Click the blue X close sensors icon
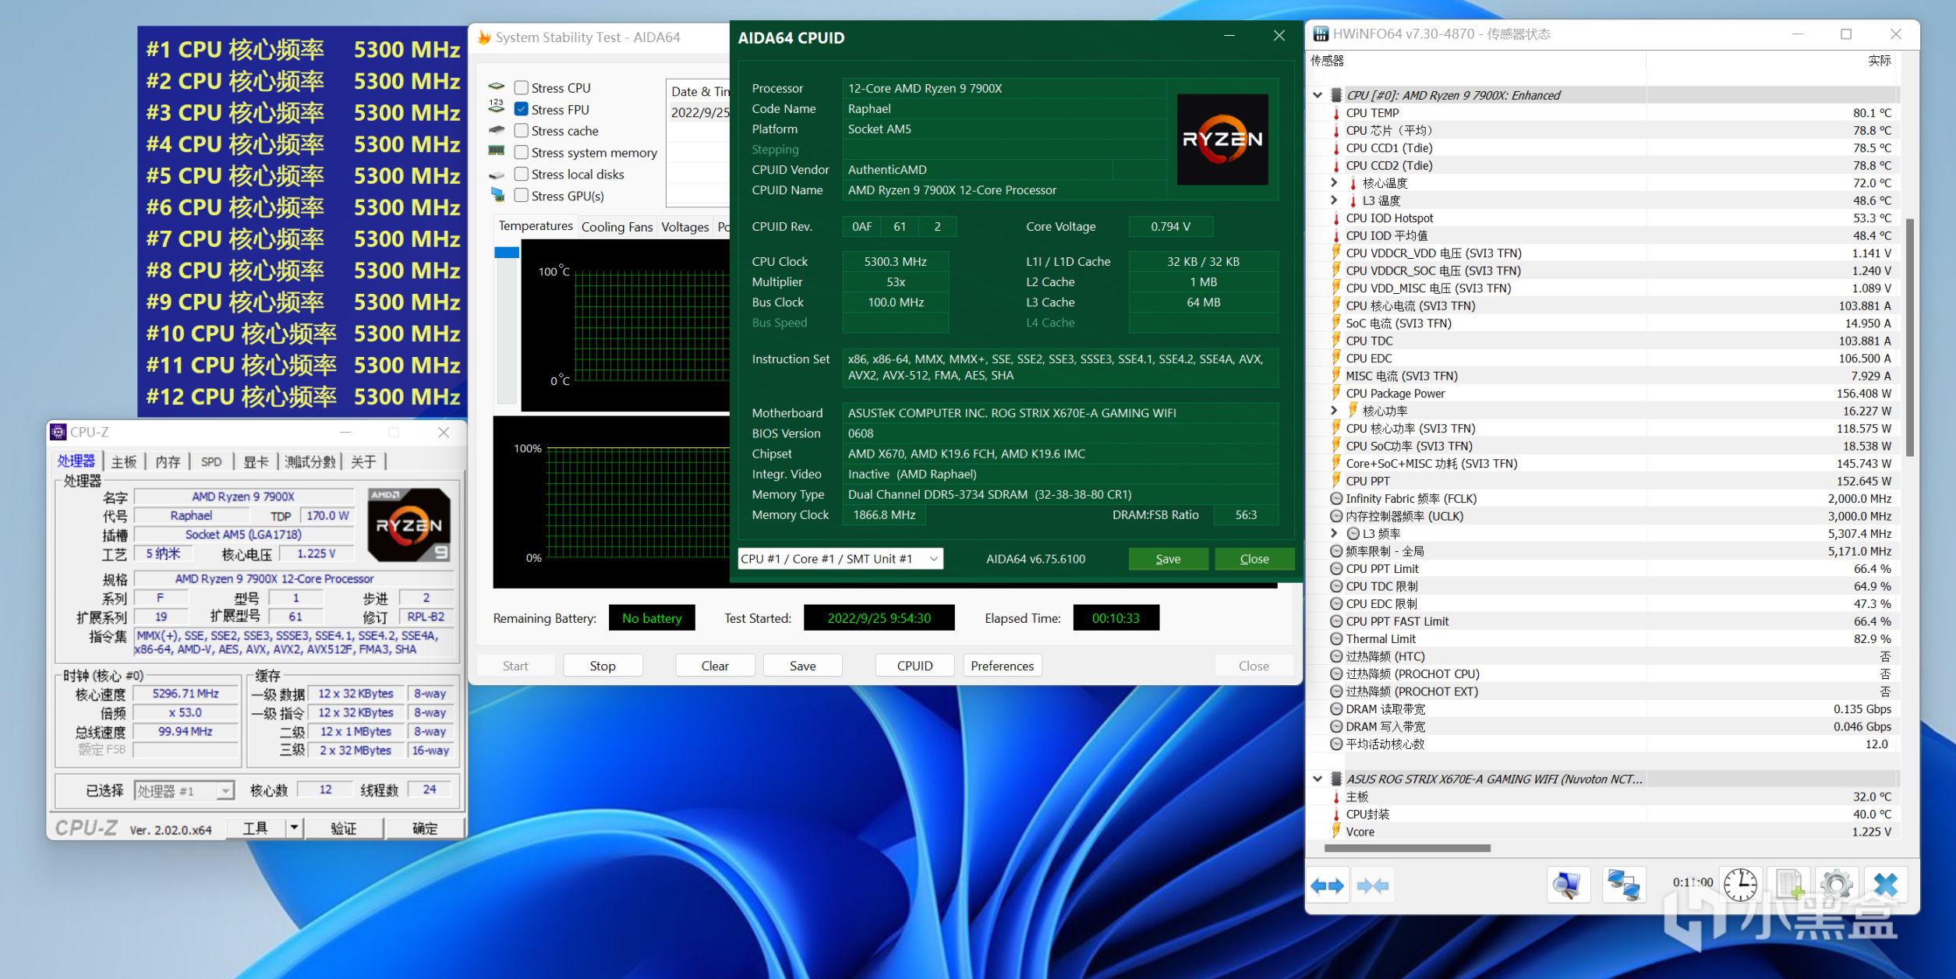The height and width of the screenshot is (979, 1956). pos(1885,885)
